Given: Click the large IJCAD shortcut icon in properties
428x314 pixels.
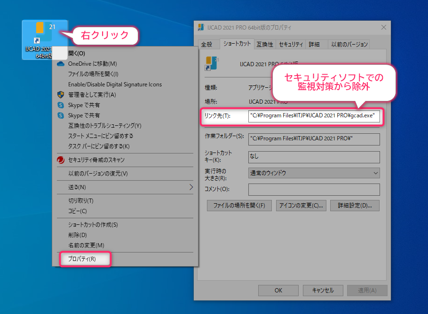Looking at the screenshot, I should coord(212,63).
